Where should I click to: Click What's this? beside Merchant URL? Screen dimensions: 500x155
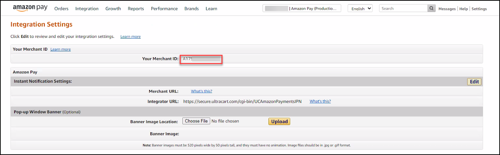pyautogui.click(x=201, y=91)
